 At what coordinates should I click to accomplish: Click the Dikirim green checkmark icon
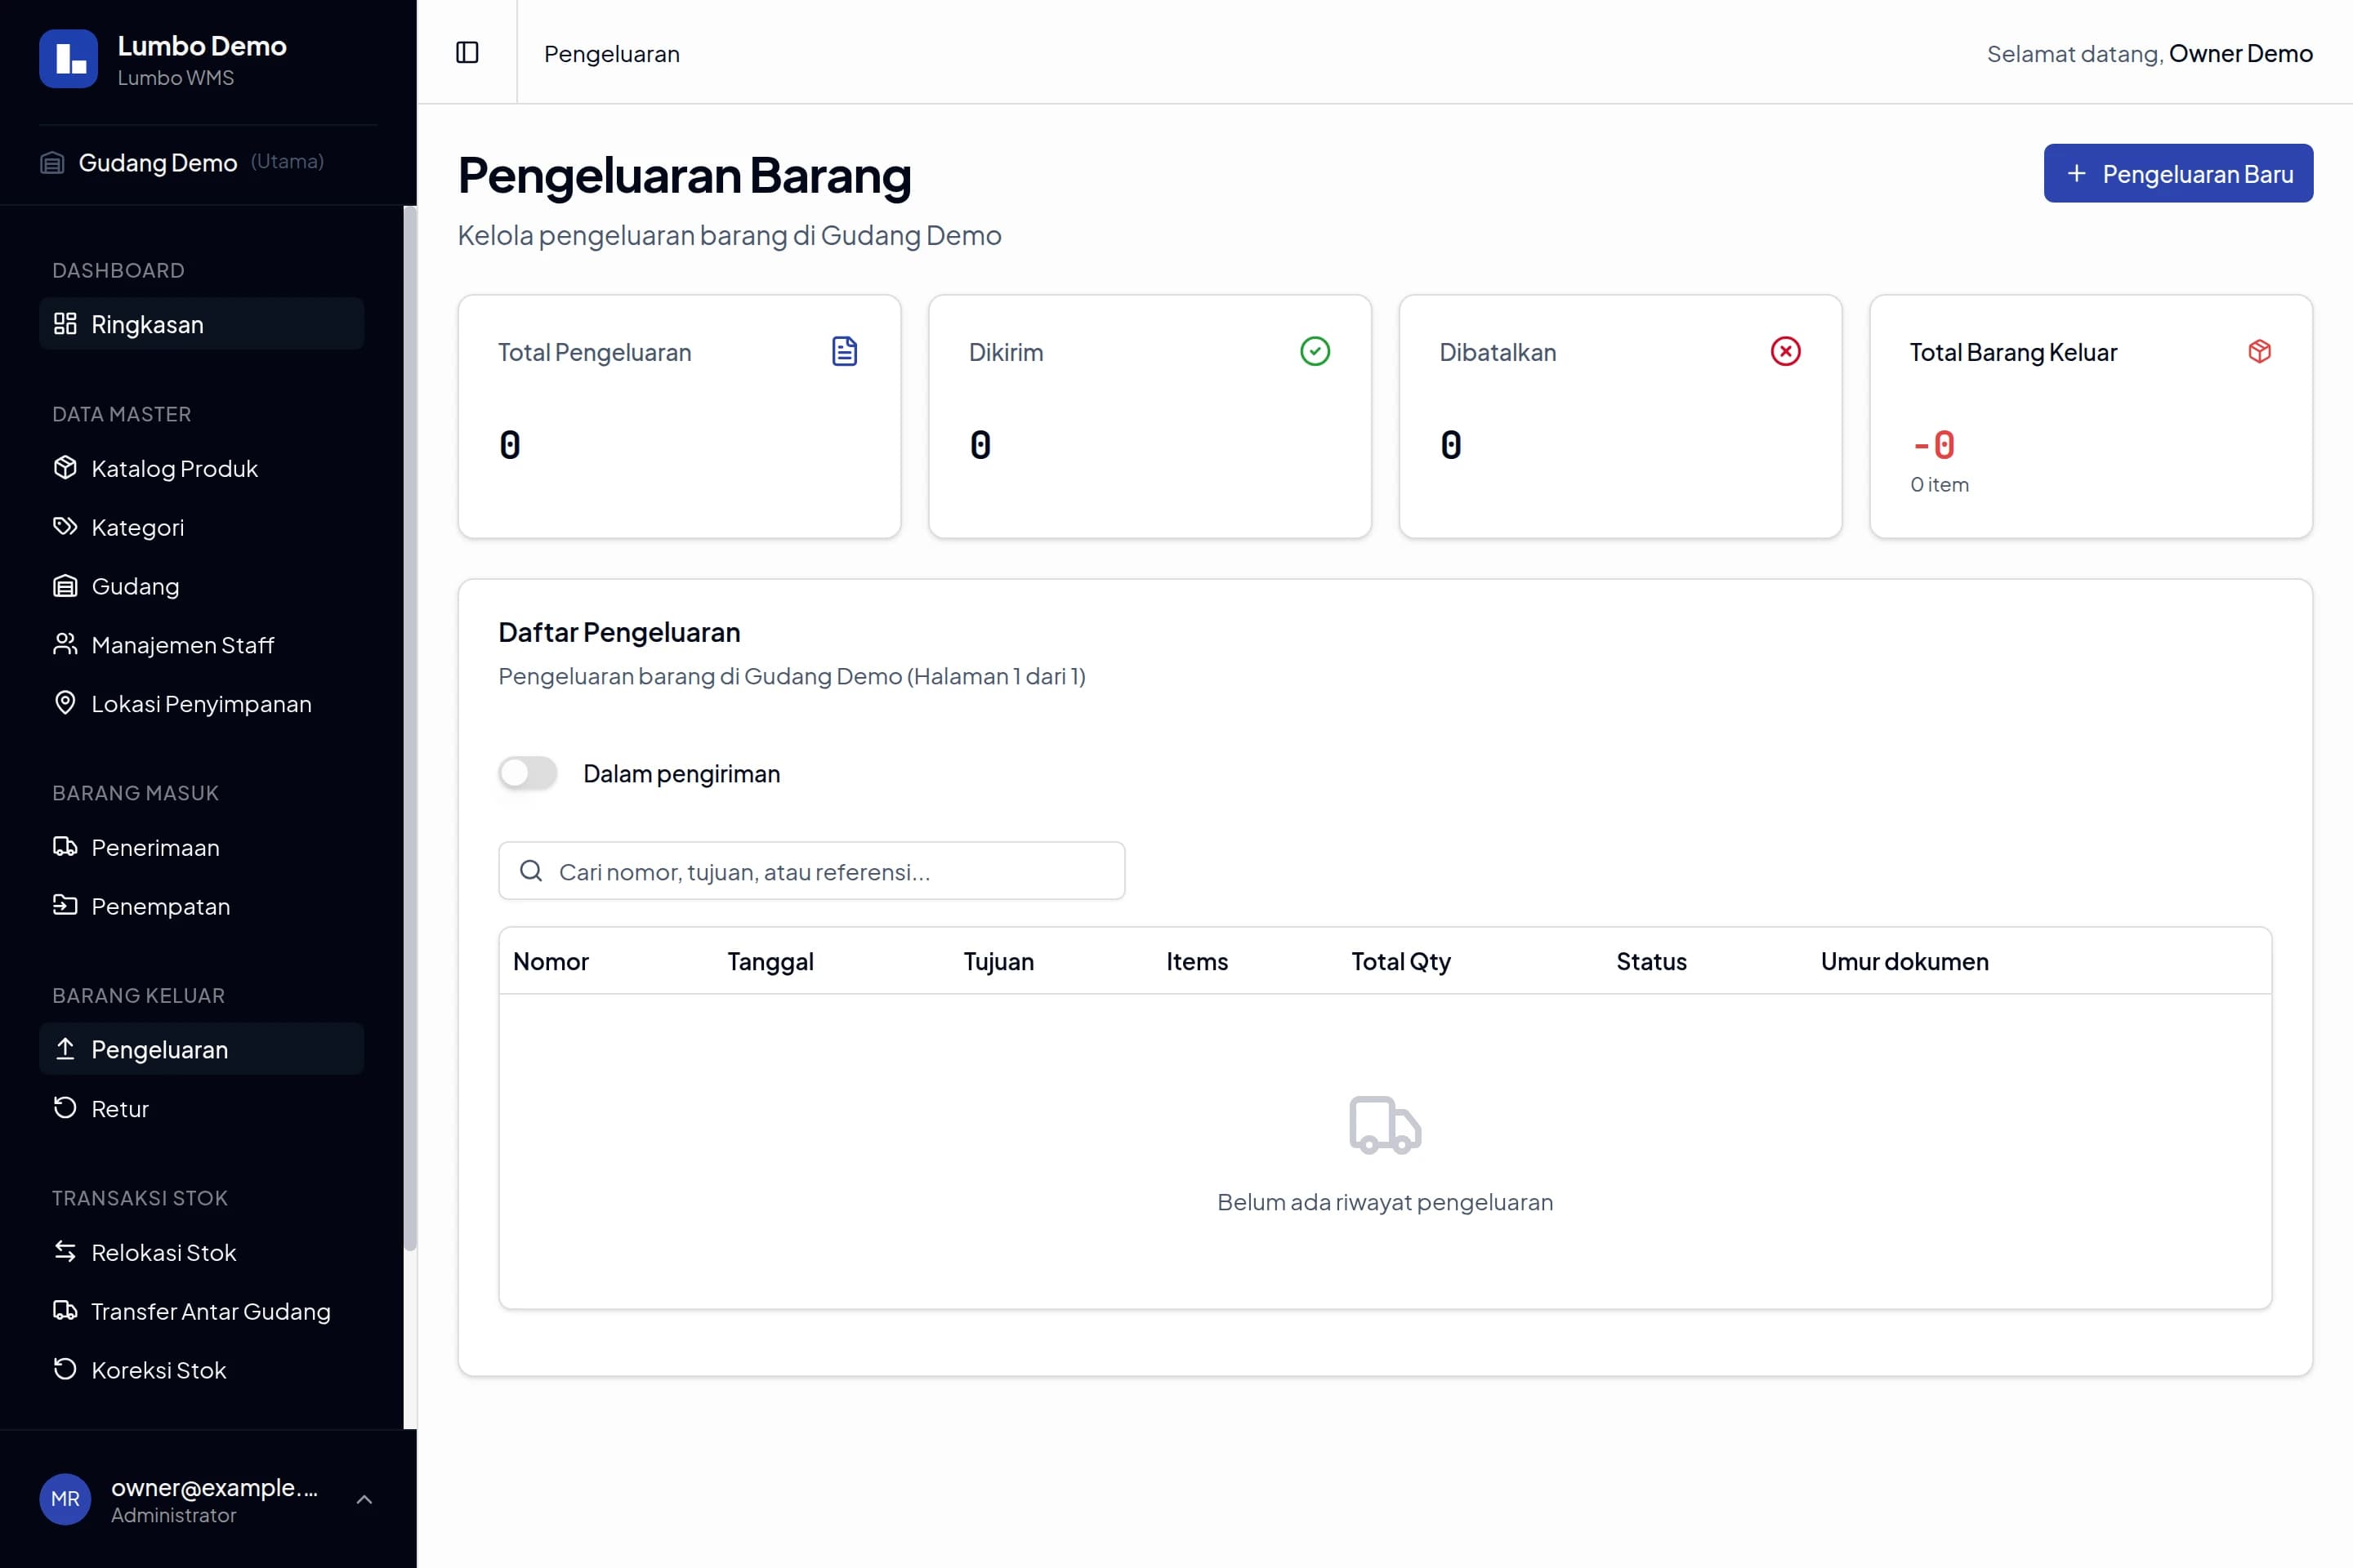[1315, 351]
